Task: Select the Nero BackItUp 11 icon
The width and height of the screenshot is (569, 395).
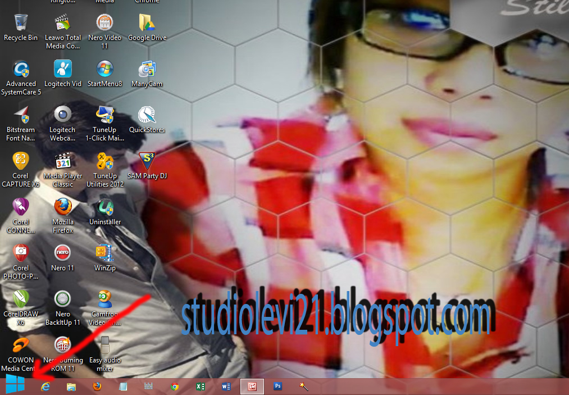Action: [x=63, y=308]
